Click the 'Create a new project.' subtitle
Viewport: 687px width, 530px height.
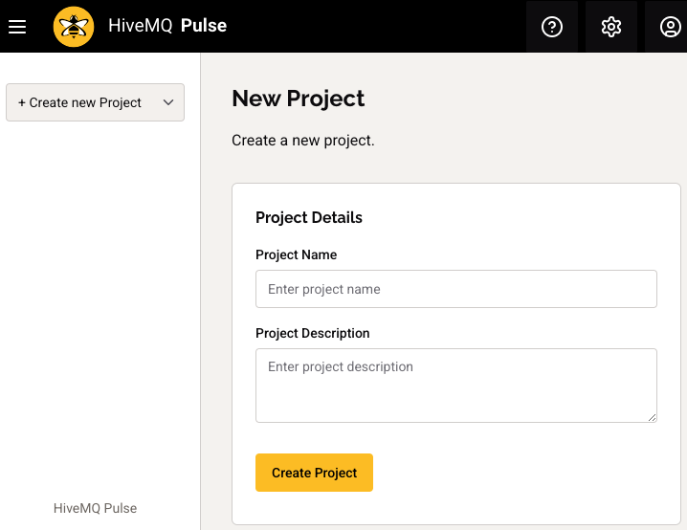pos(303,141)
